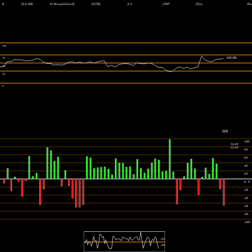
Task: Click the RSI axis label 70
Action: click(x=4, y=58)
